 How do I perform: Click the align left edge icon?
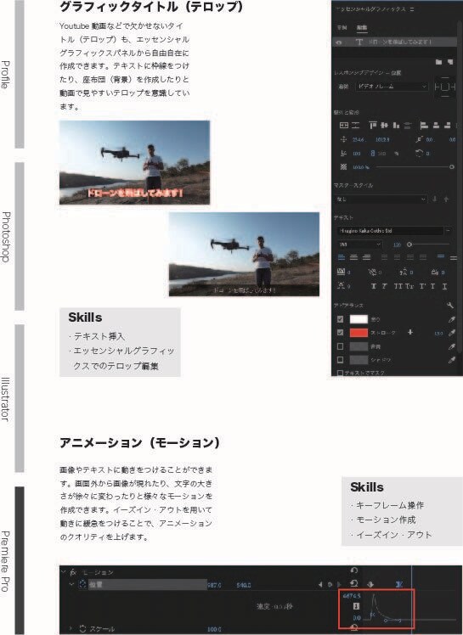point(424,126)
